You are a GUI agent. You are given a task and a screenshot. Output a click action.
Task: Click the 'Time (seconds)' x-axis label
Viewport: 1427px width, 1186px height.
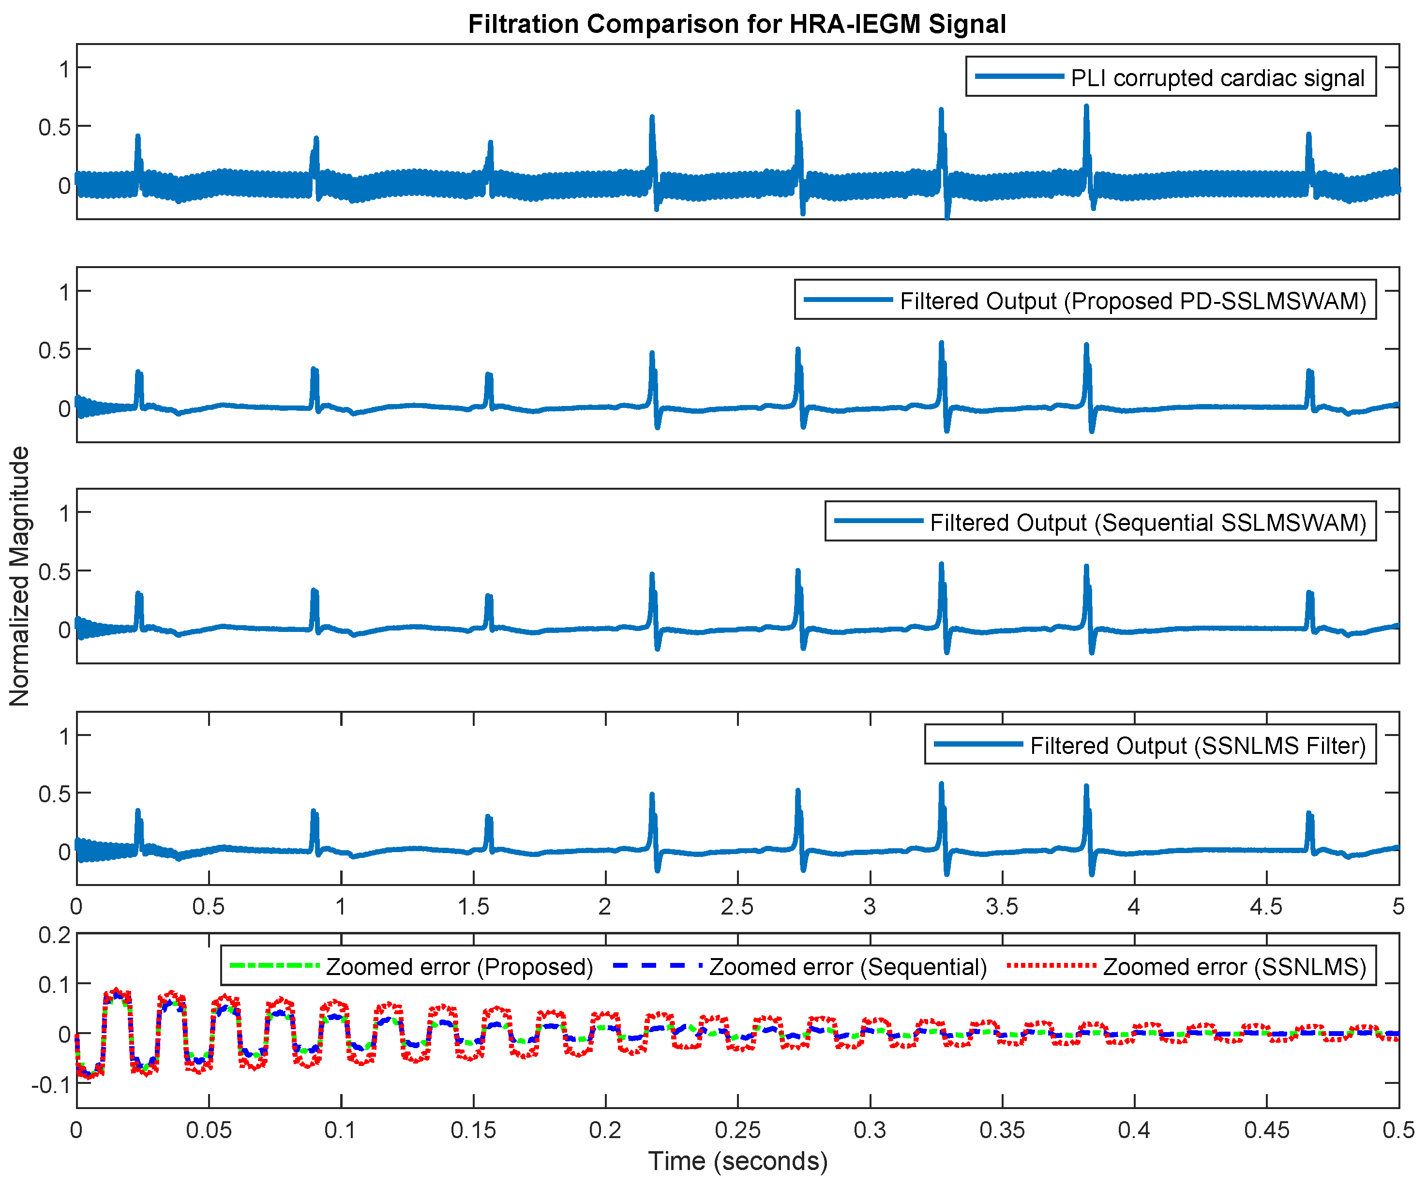(x=737, y=1161)
